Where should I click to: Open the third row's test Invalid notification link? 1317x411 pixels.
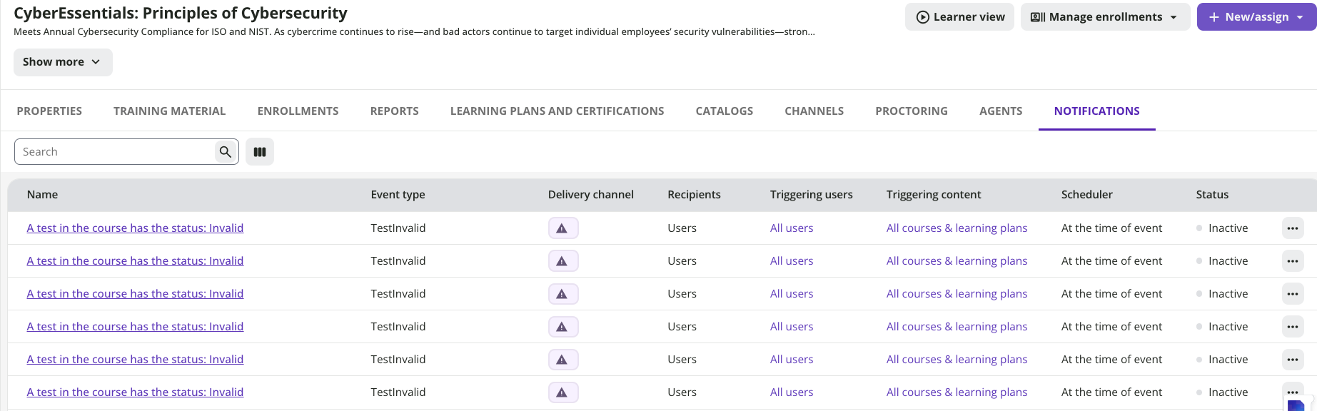(x=136, y=294)
